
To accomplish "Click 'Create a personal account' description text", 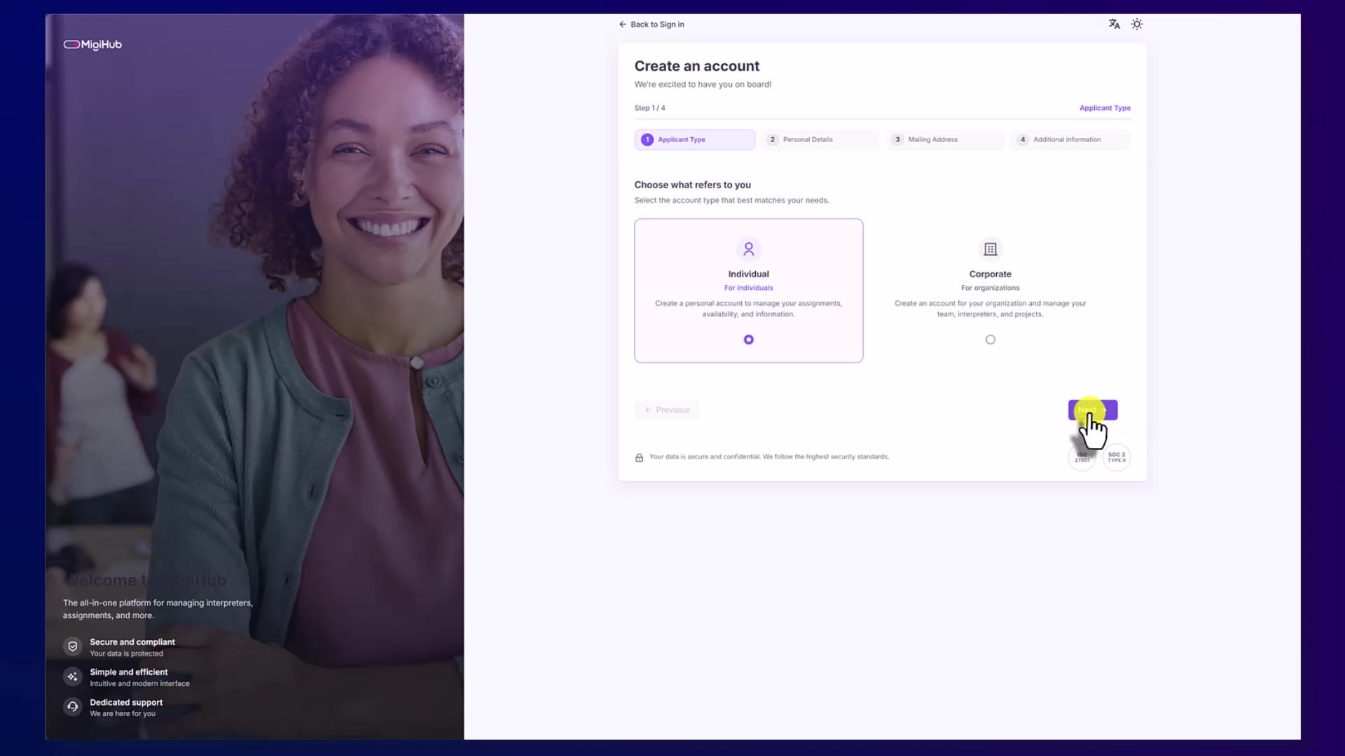I will (748, 309).
